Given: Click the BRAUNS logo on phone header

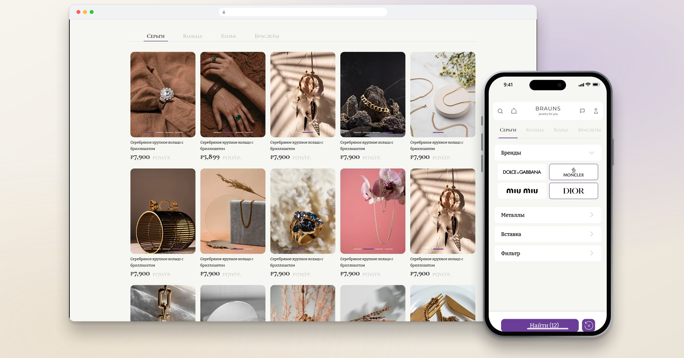Looking at the screenshot, I should coord(548,110).
